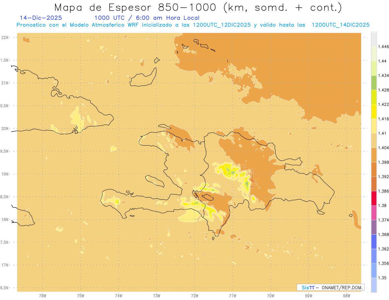
Task: Click the legend value 1.386
Action: (384, 191)
